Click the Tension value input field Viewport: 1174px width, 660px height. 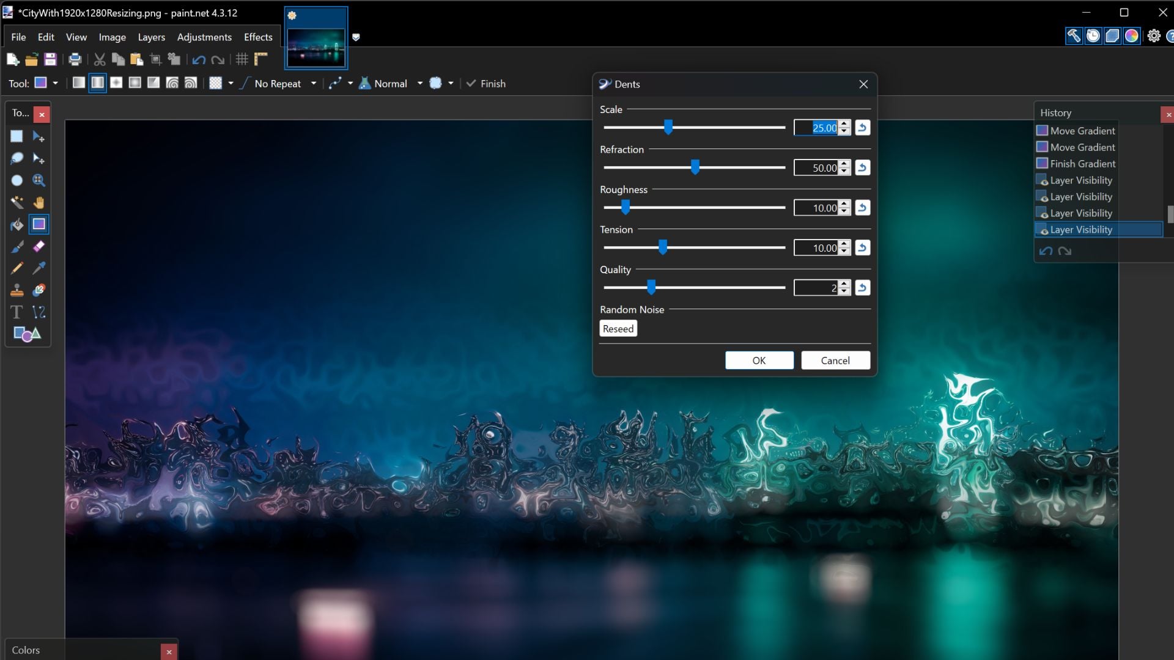(x=817, y=248)
